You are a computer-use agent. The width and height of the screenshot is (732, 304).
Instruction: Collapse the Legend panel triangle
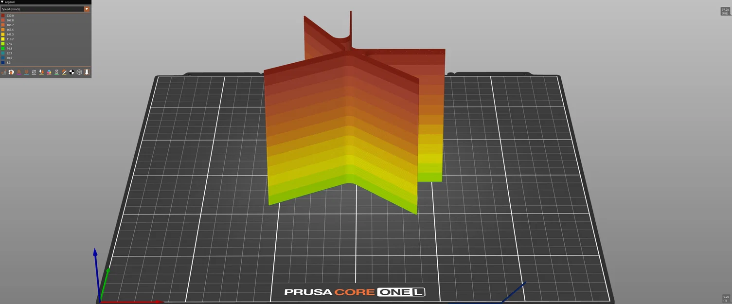point(2,2)
